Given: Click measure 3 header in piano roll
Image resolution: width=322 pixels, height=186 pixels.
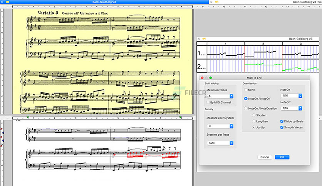Looking at the screenshot, I should [301, 44].
